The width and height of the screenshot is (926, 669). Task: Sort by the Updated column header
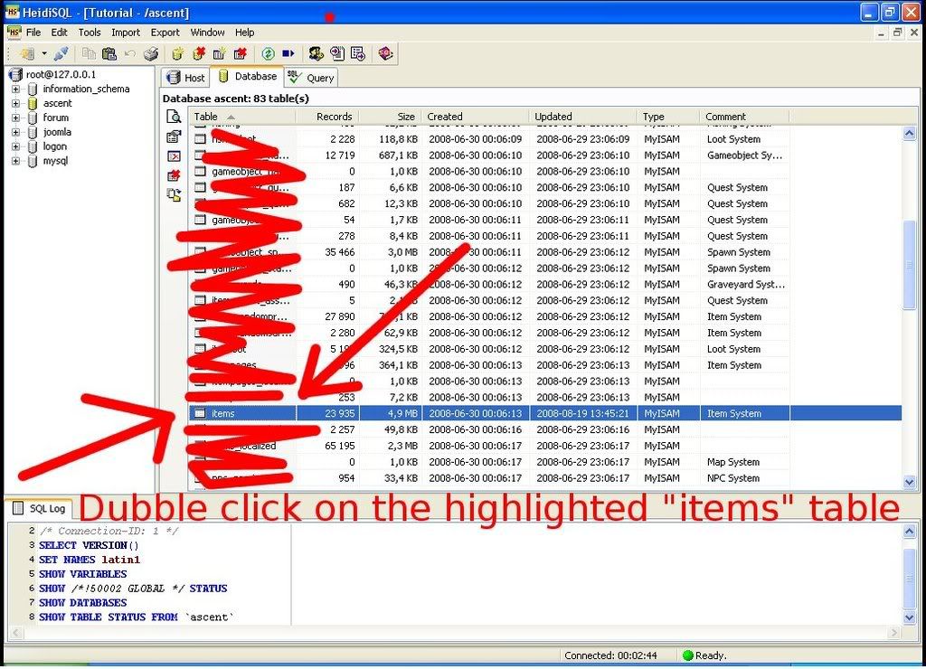point(583,117)
